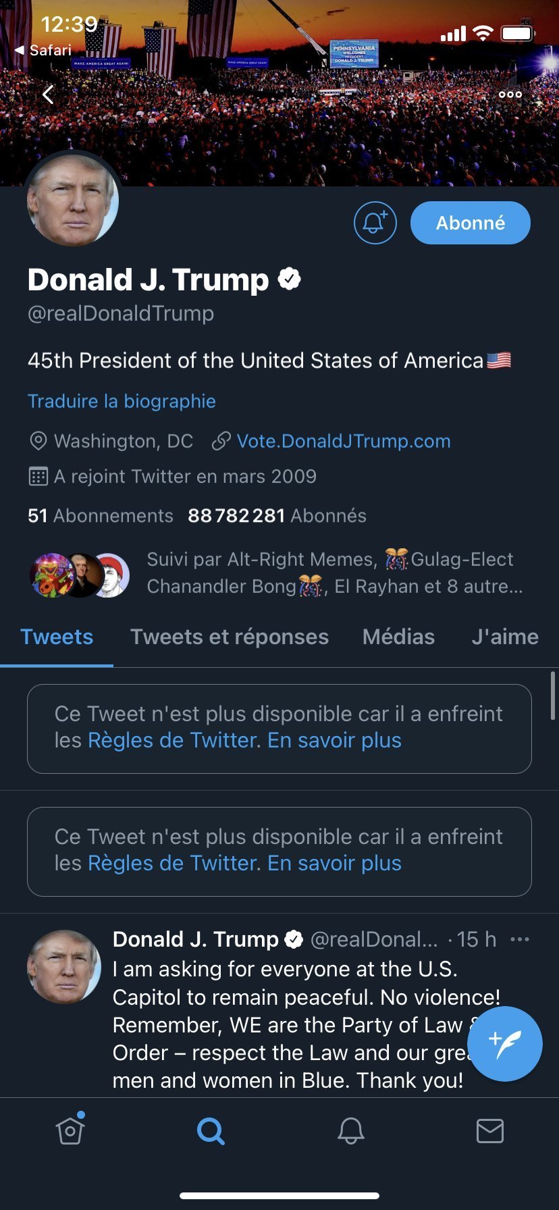
Task: Toggle the Abonné follow button
Action: click(x=471, y=223)
